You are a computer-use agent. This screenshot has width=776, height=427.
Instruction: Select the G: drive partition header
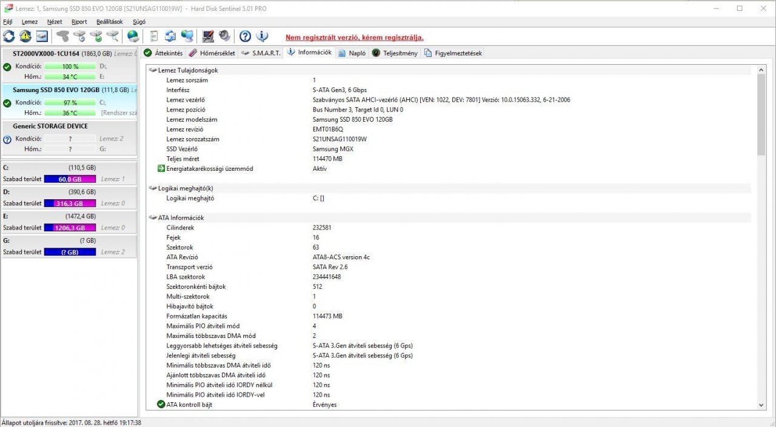[70, 240]
